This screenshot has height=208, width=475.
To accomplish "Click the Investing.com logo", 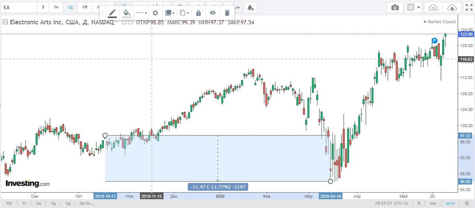I will [28, 184].
